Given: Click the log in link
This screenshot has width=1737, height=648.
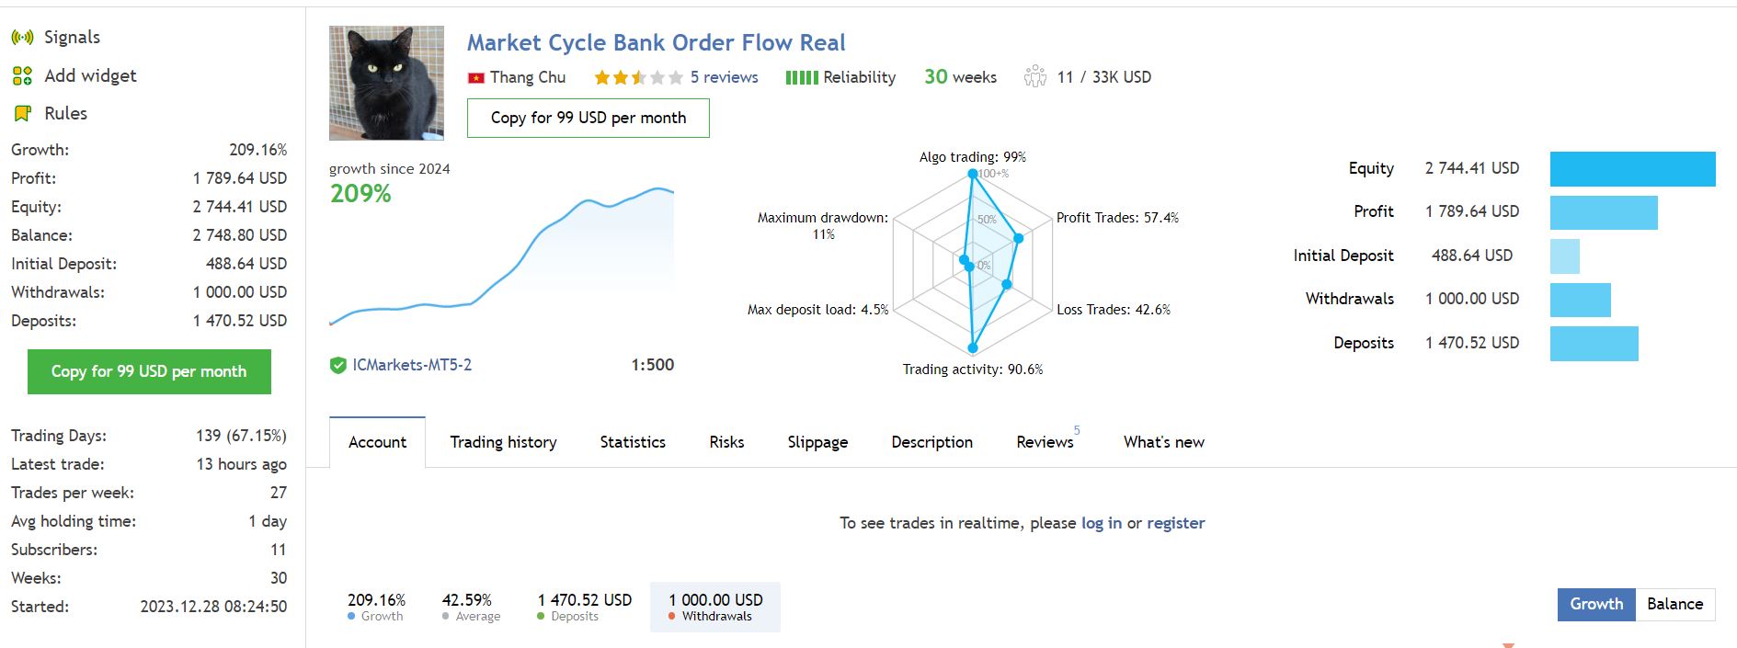Looking at the screenshot, I should [x=1103, y=522].
